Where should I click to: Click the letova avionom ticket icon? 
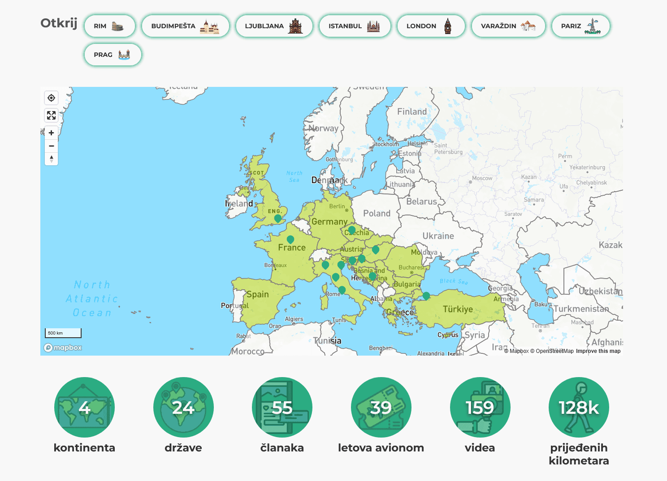coord(381,407)
